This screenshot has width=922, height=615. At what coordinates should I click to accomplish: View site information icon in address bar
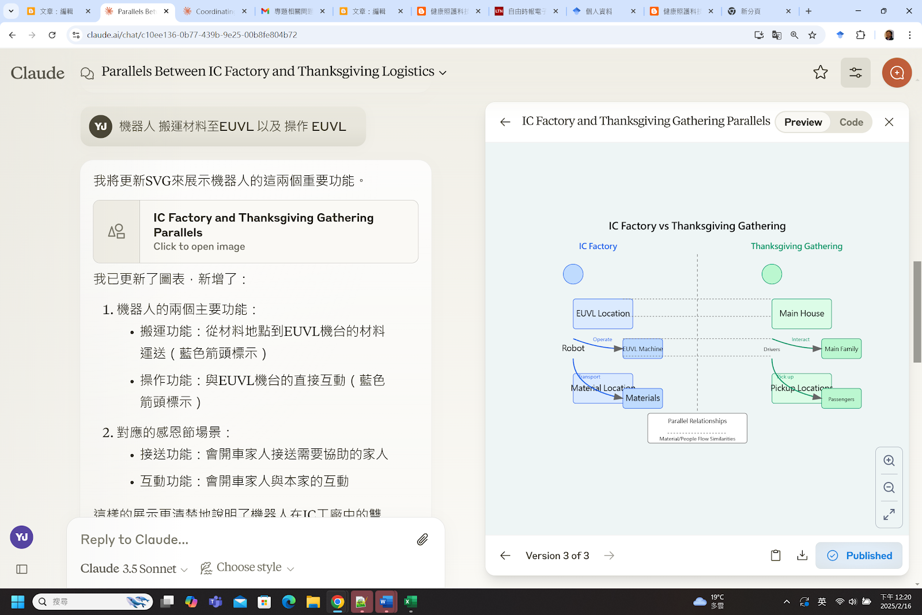(76, 35)
